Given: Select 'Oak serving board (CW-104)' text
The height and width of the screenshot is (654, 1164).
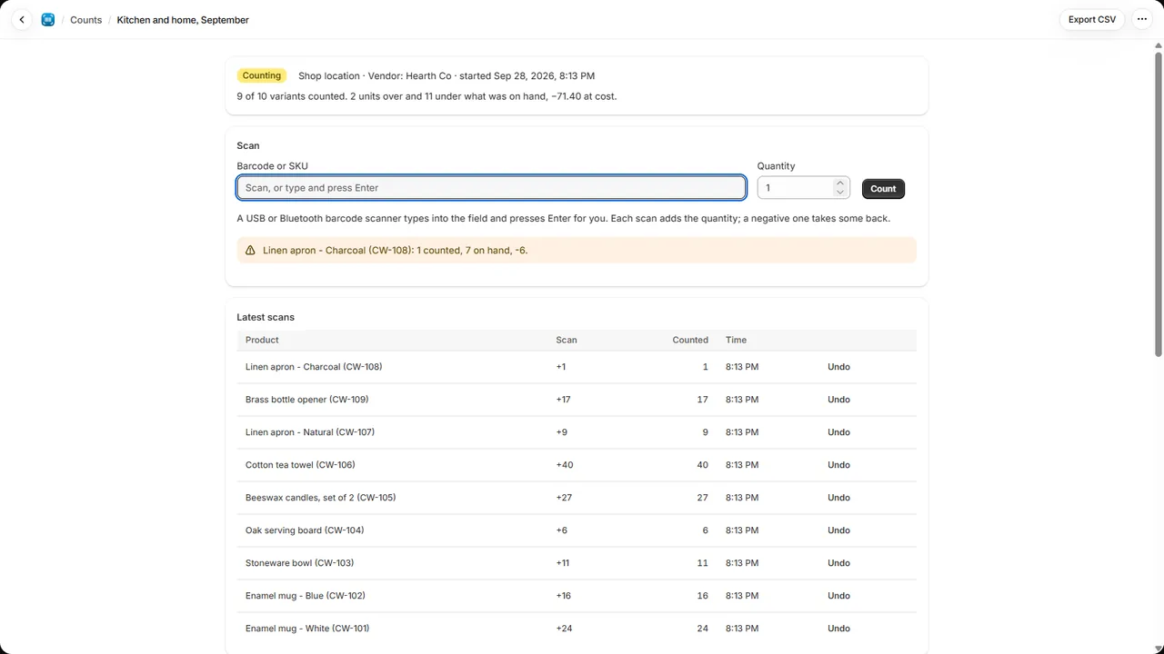Looking at the screenshot, I should 305,530.
